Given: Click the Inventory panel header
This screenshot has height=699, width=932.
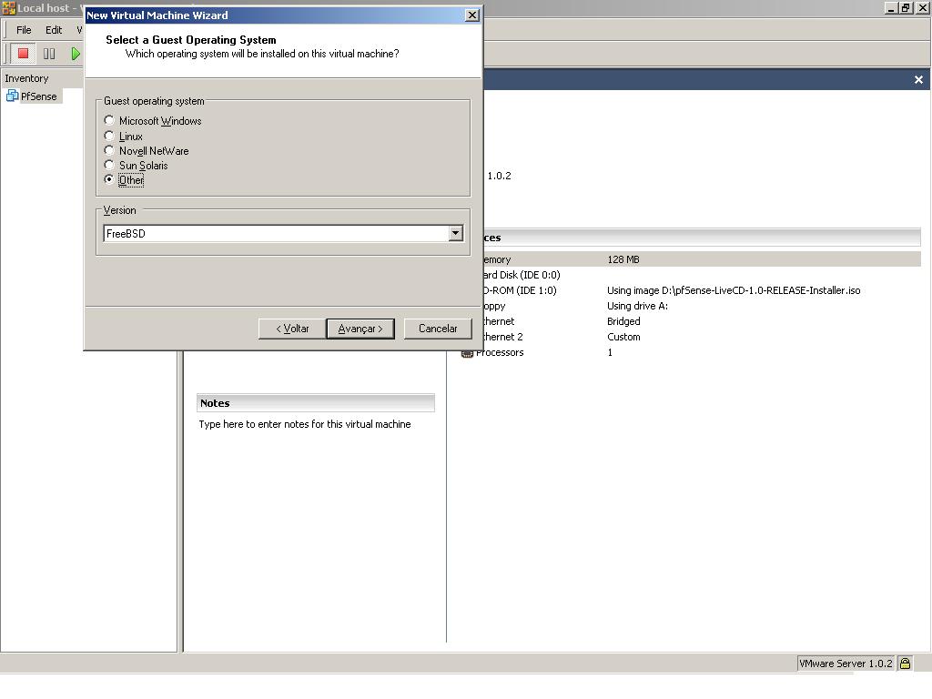Looking at the screenshot, I should pyautogui.click(x=26, y=78).
